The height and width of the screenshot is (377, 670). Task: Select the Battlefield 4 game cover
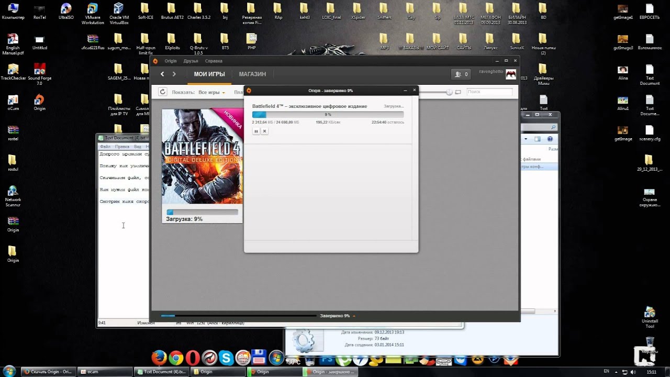tap(202, 156)
